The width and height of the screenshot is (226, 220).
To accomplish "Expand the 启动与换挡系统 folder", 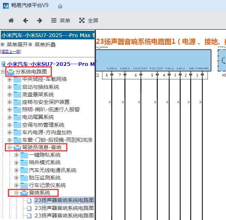I will (9, 87).
